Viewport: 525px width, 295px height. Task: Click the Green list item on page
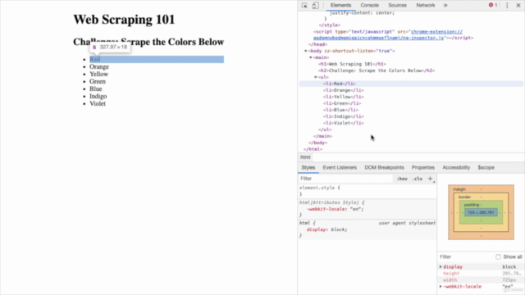(98, 82)
